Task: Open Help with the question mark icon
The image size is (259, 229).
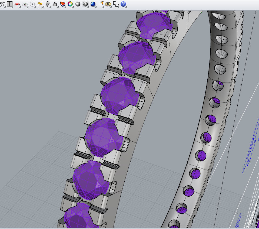Action: click(x=123, y=4)
